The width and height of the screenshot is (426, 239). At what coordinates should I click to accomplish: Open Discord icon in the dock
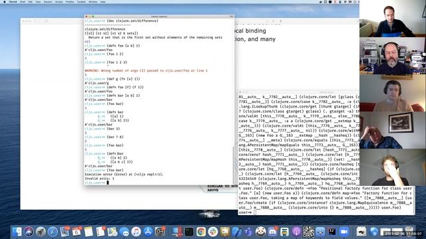coord(272,232)
